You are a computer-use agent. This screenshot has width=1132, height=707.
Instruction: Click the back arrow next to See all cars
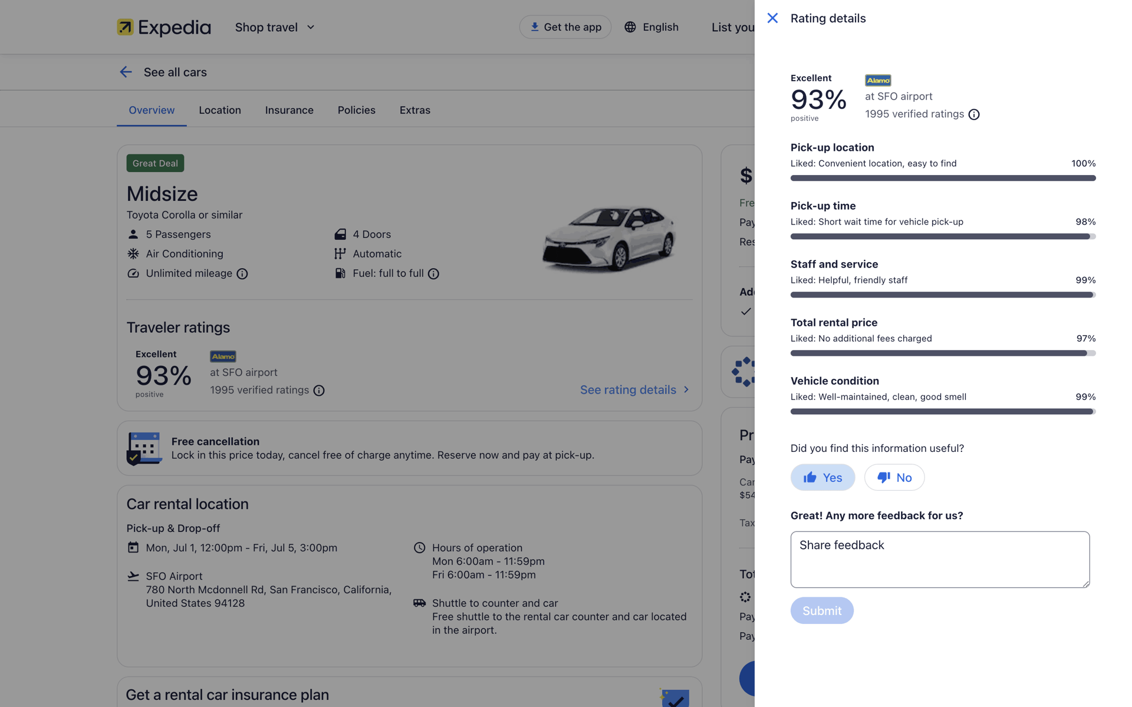(x=126, y=72)
